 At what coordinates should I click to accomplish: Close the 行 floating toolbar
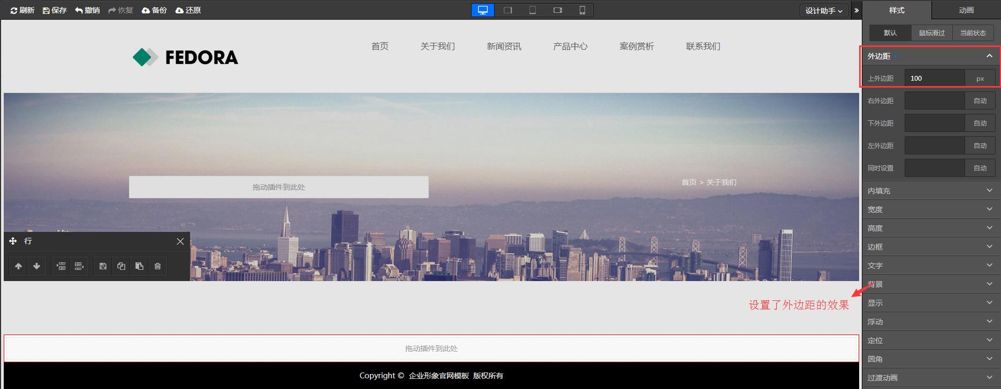[180, 242]
